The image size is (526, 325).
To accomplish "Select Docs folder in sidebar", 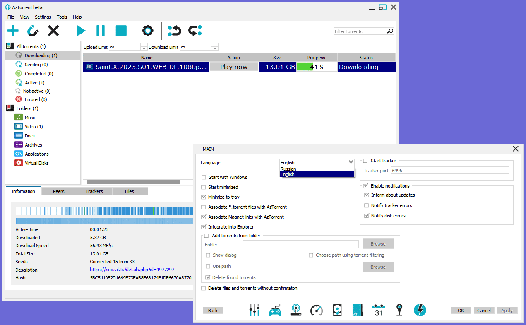I will pos(29,136).
